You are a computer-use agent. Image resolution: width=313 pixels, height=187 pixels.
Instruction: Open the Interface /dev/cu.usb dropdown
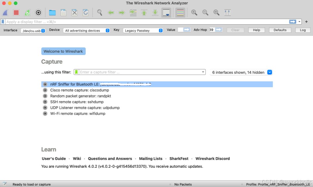tap(33, 31)
